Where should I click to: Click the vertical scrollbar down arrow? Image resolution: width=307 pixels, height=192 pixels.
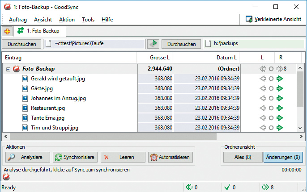[300, 128]
